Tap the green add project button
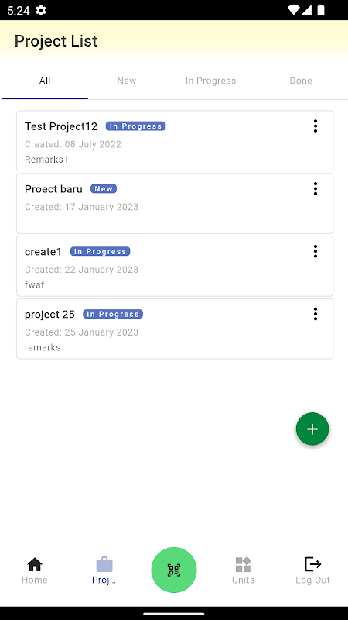Viewport: 348px width, 620px height. click(312, 429)
